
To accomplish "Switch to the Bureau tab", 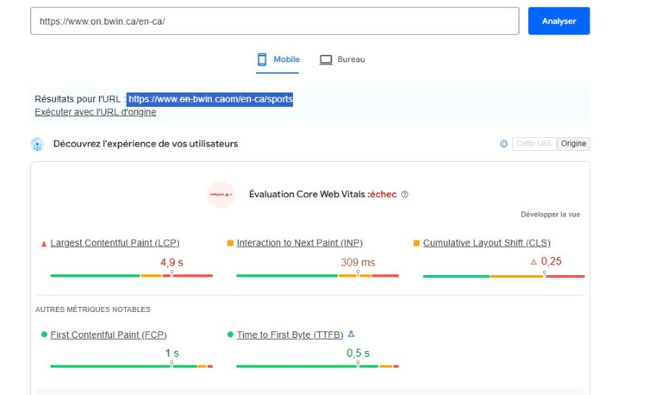I will pos(342,60).
